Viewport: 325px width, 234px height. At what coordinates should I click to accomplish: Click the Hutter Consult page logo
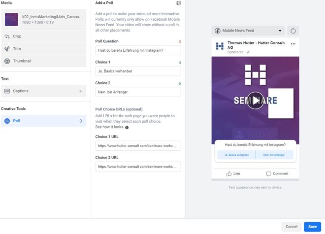point(220,46)
